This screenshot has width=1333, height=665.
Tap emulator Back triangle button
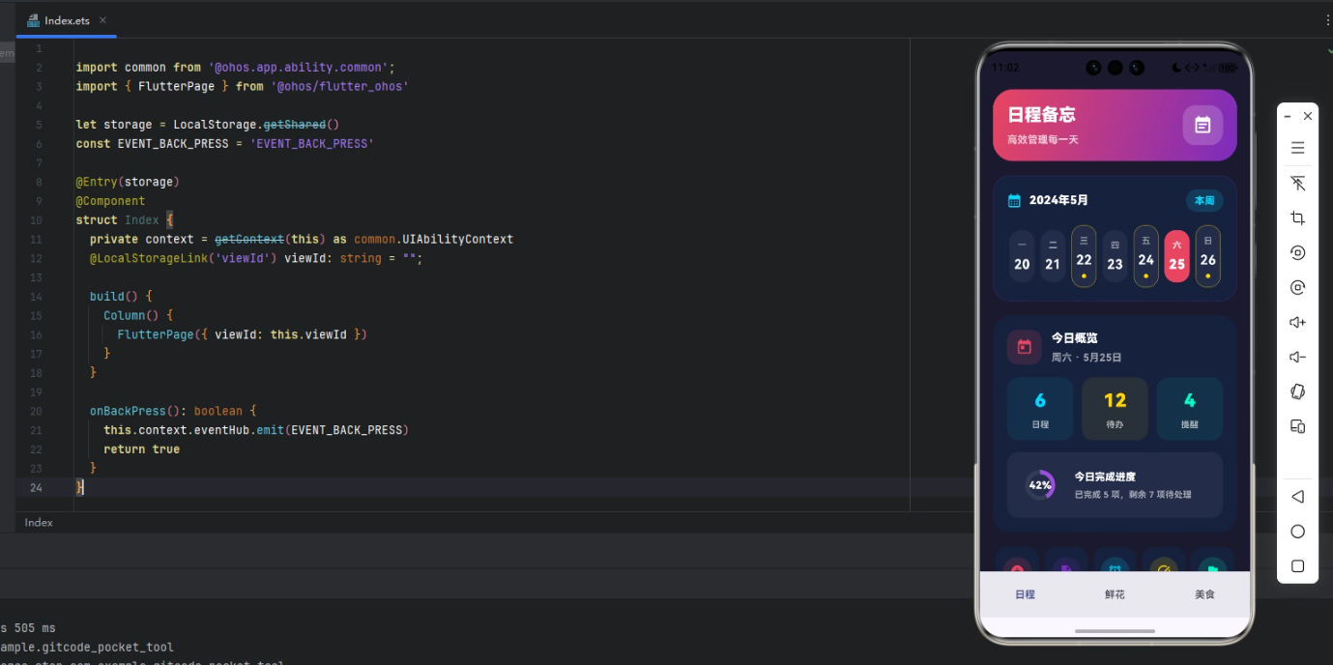pyautogui.click(x=1298, y=497)
